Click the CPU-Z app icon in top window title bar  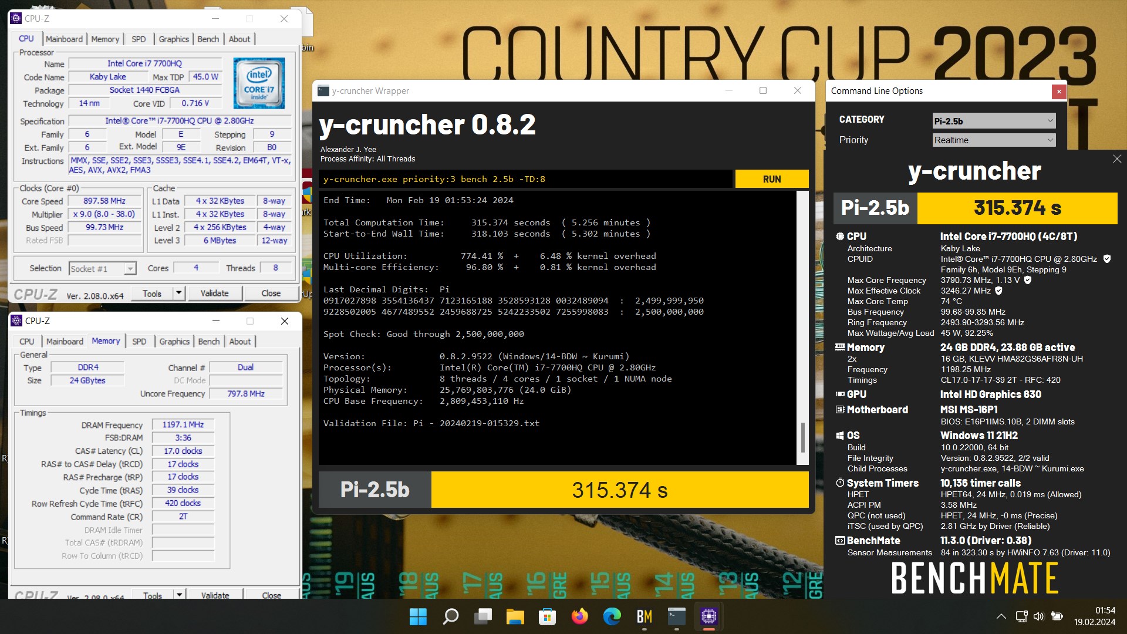[16, 18]
